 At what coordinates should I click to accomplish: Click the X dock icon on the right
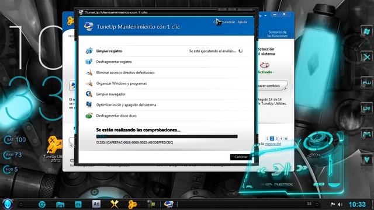366,57
